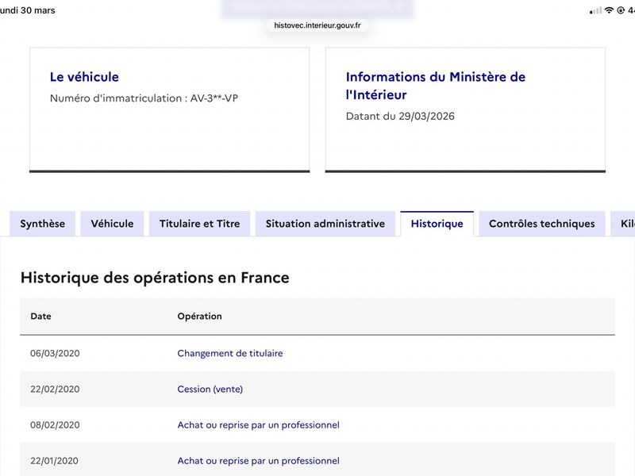Select the Situation administrative tab
635x476 pixels.
pyautogui.click(x=325, y=224)
